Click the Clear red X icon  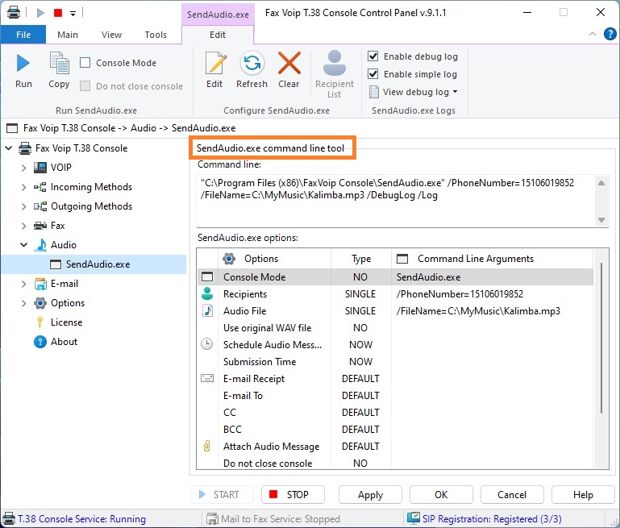click(x=289, y=63)
